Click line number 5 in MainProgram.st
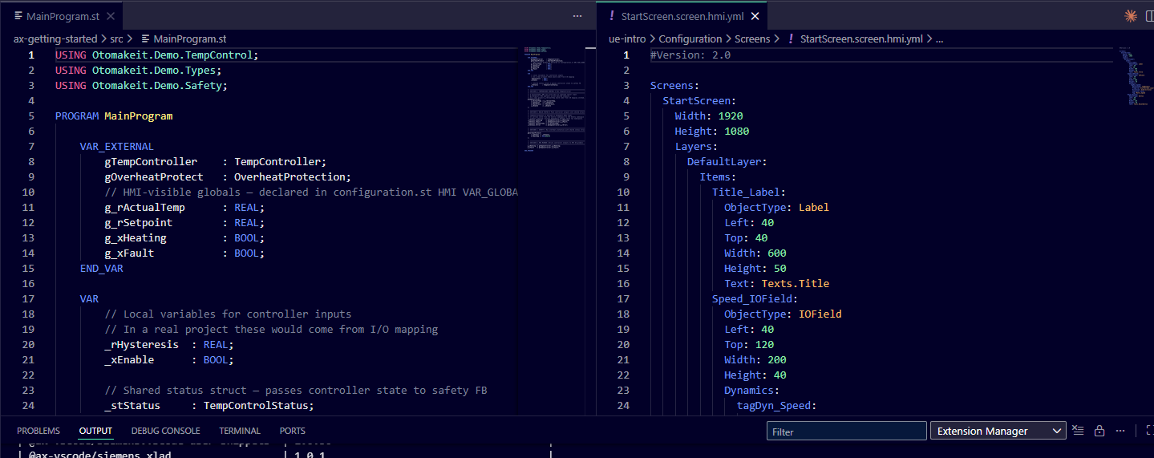1154x458 pixels. pos(31,116)
